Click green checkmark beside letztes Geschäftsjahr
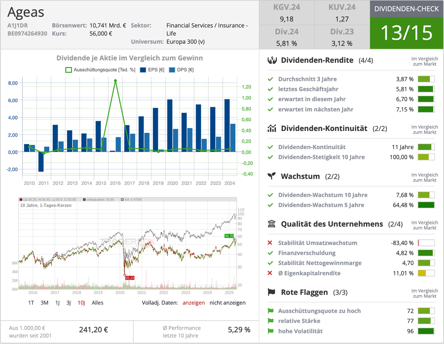 (x=270, y=89)
